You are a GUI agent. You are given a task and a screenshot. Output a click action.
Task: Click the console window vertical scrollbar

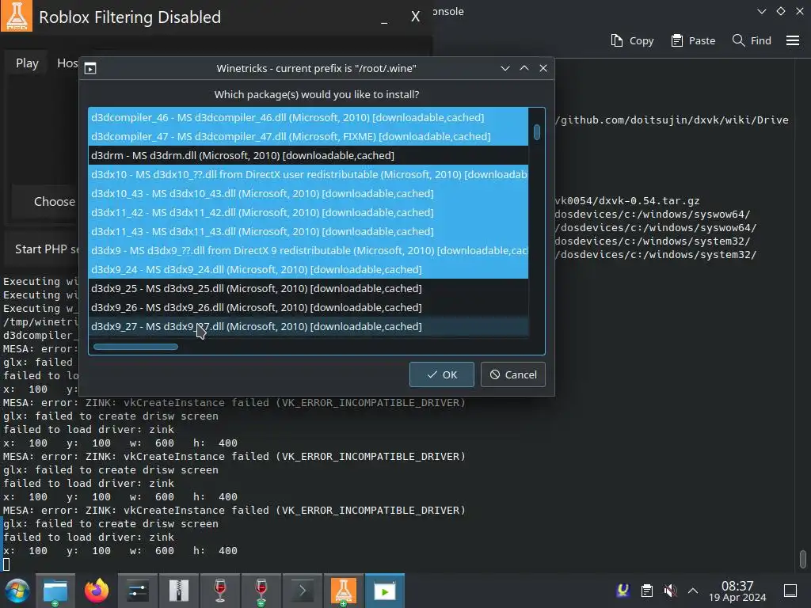tap(802, 558)
